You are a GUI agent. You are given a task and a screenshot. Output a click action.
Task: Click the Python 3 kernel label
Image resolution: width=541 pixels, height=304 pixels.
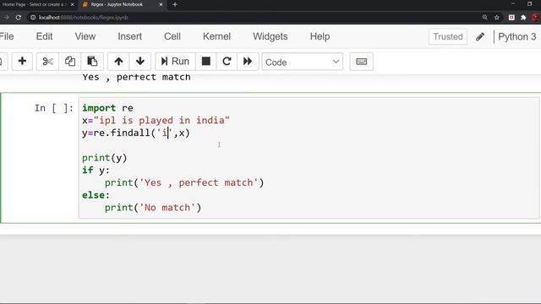[x=517, y=36]
